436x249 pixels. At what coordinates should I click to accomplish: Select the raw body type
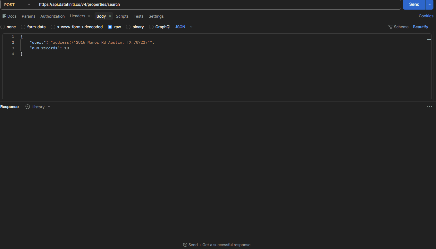coord(110,27)
